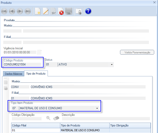Viewport: 158px width, 133px height.
Task: Jump to the last record
Action: pyautogui.click(x=28, y=11)
